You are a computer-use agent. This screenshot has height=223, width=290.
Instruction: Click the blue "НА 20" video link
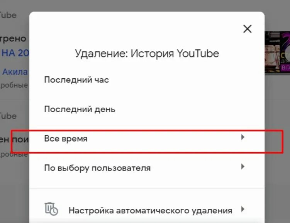tap(15, 53)
